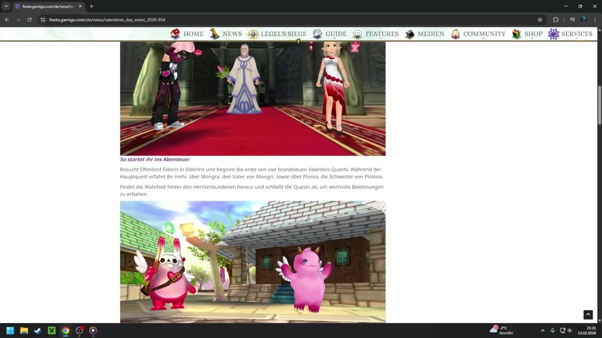The width and height of the screenshot is (602, 338).
Task: Click the page vertical scrollbar thumb
Action: coord(600,106)
